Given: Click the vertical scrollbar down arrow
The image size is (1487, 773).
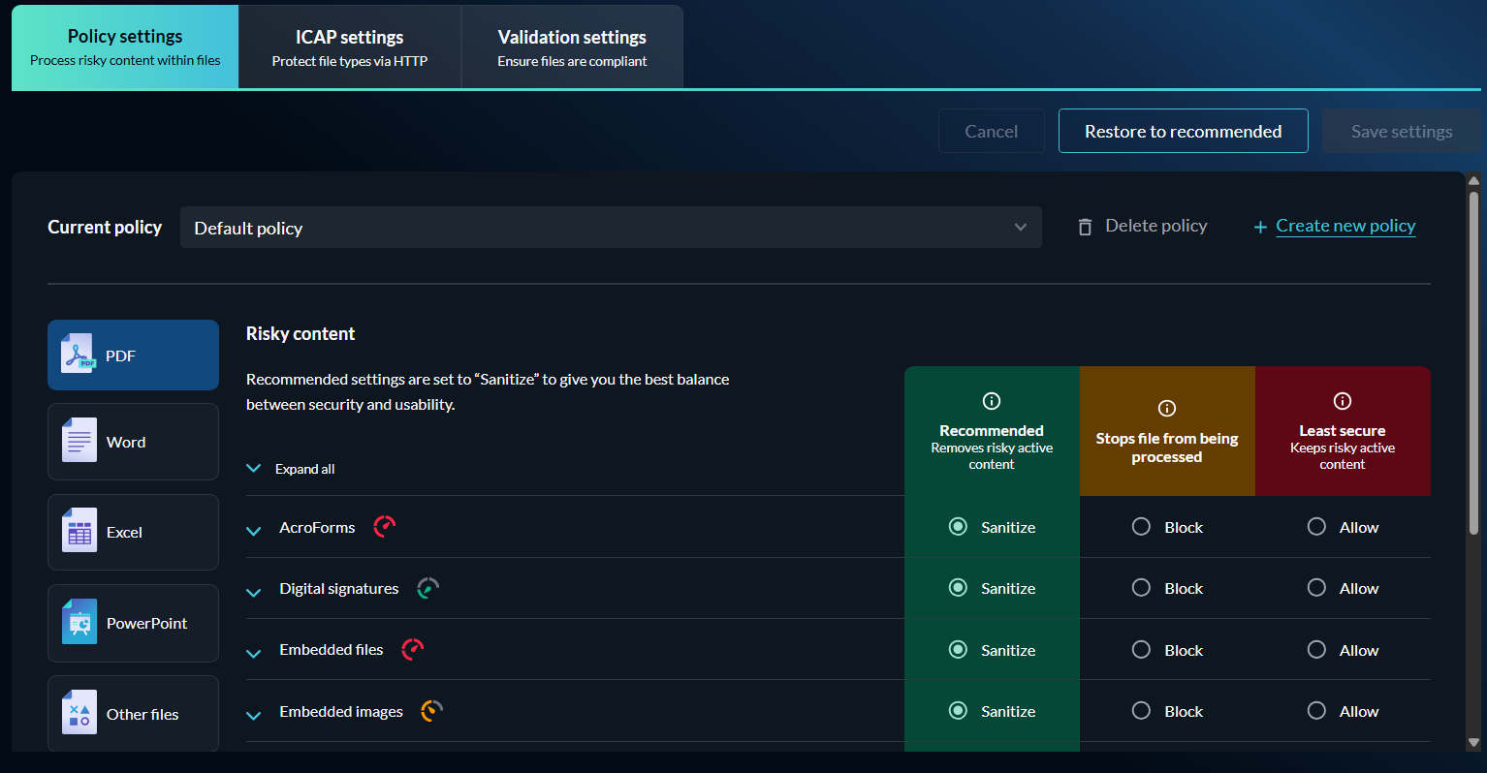Looking at the screenshot, I should coord(1473,743).
